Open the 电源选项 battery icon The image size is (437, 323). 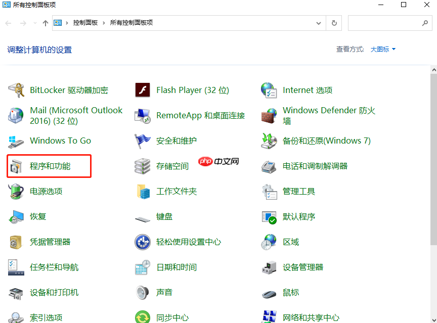(16, 192)
